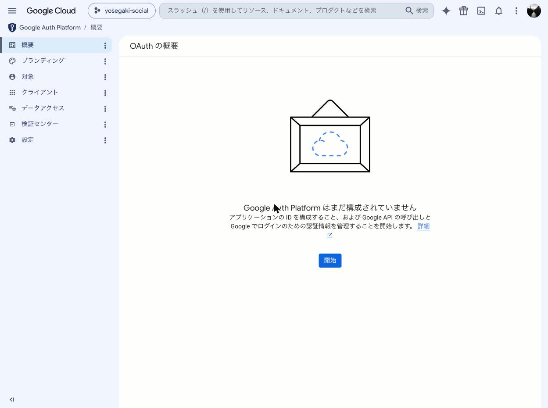Open データアクセス section
Image resolution: width=548 pixels, height=408 pixels.
point(56,108)
